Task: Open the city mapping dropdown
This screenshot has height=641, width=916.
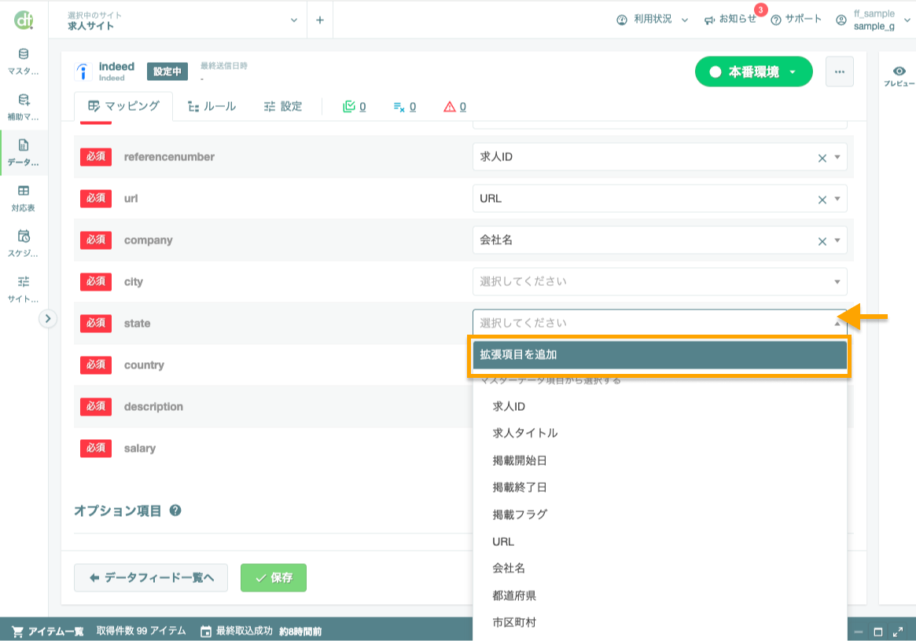Action: click(660, 281)
